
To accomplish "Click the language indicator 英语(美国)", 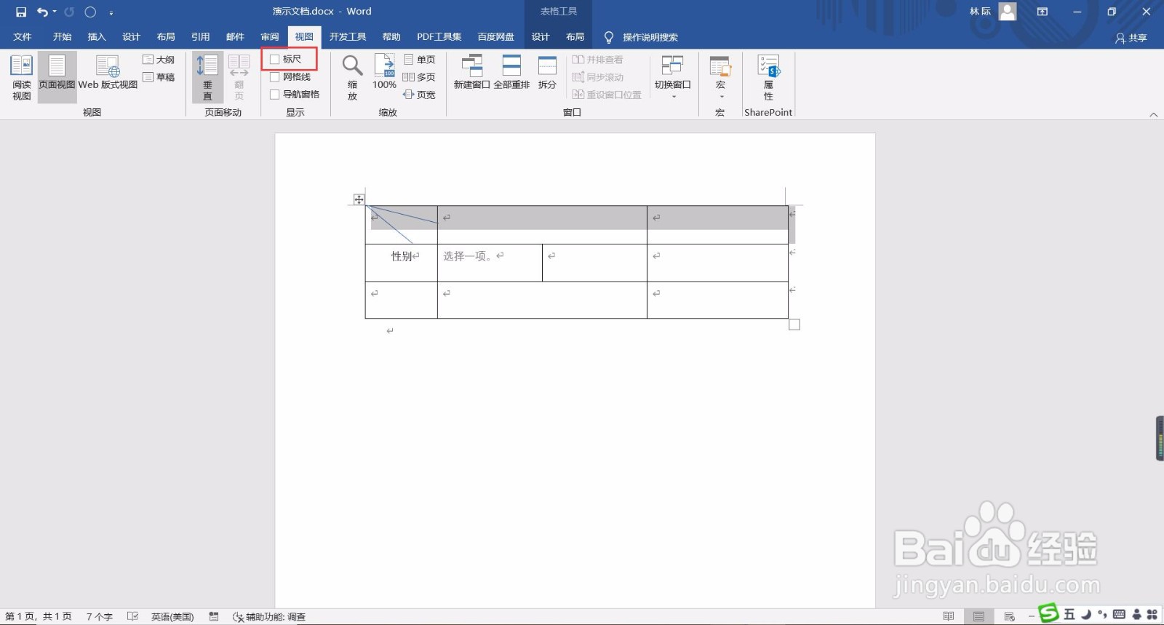I will tap(172, 617).
